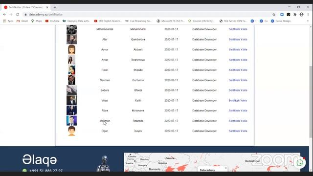313x176 pixels.
Task: Expand the bookmarks overflow arrow
Action: pos(308,21)
